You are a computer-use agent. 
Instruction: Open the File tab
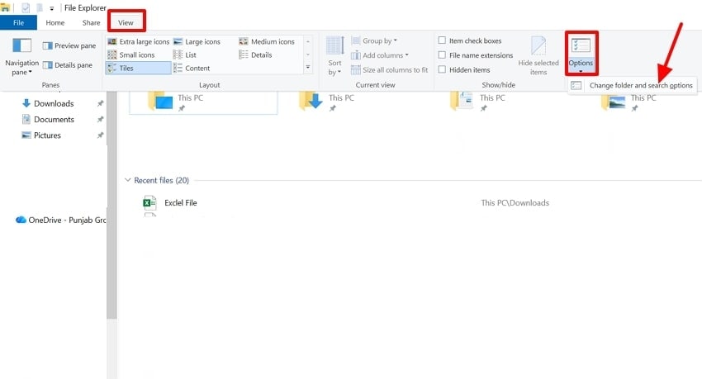point(18,22)
